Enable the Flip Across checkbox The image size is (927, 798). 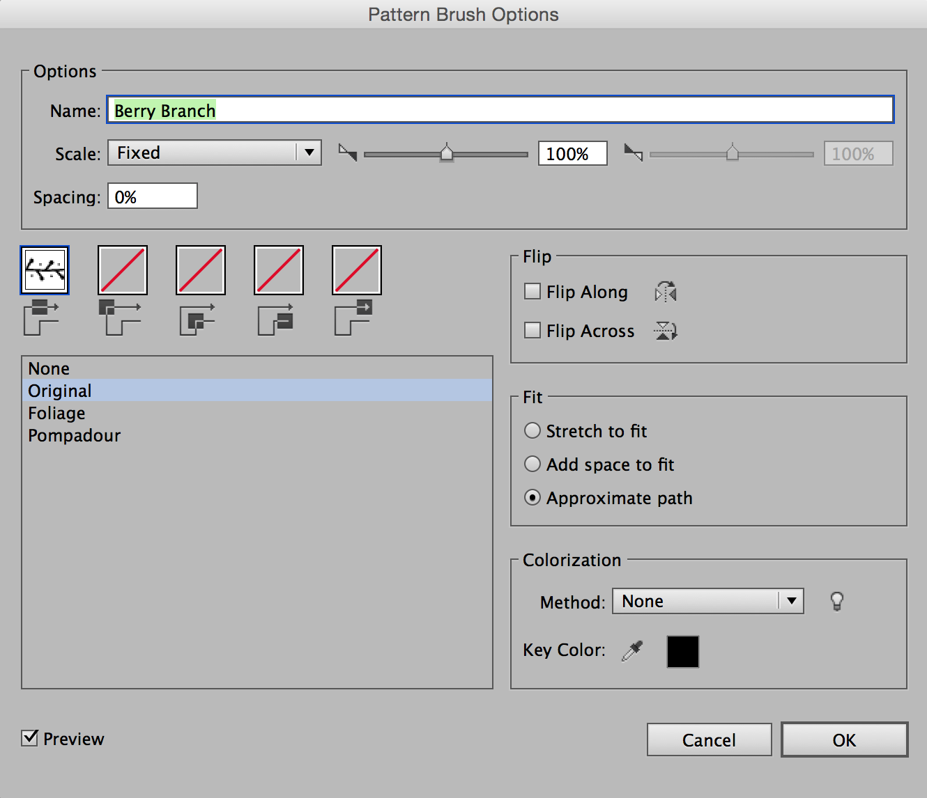533,330
